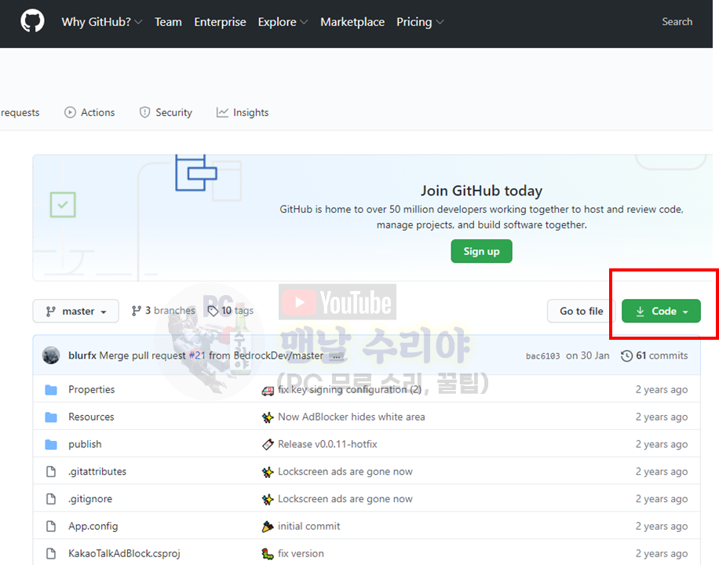Click the tag icon beside 10 tags
This screenshot has width=719, height=565.
pyautogui.click(x=213, y=311)
